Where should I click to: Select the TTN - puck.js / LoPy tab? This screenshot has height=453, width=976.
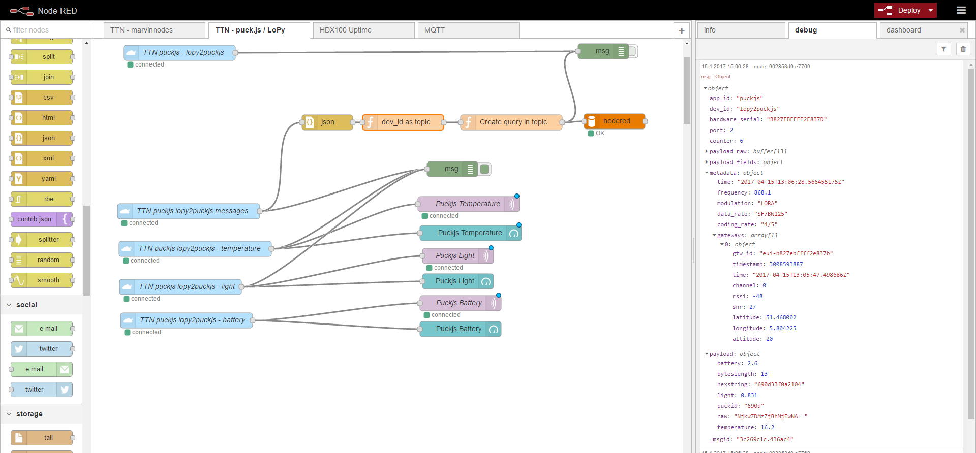(x=259, y=30)
